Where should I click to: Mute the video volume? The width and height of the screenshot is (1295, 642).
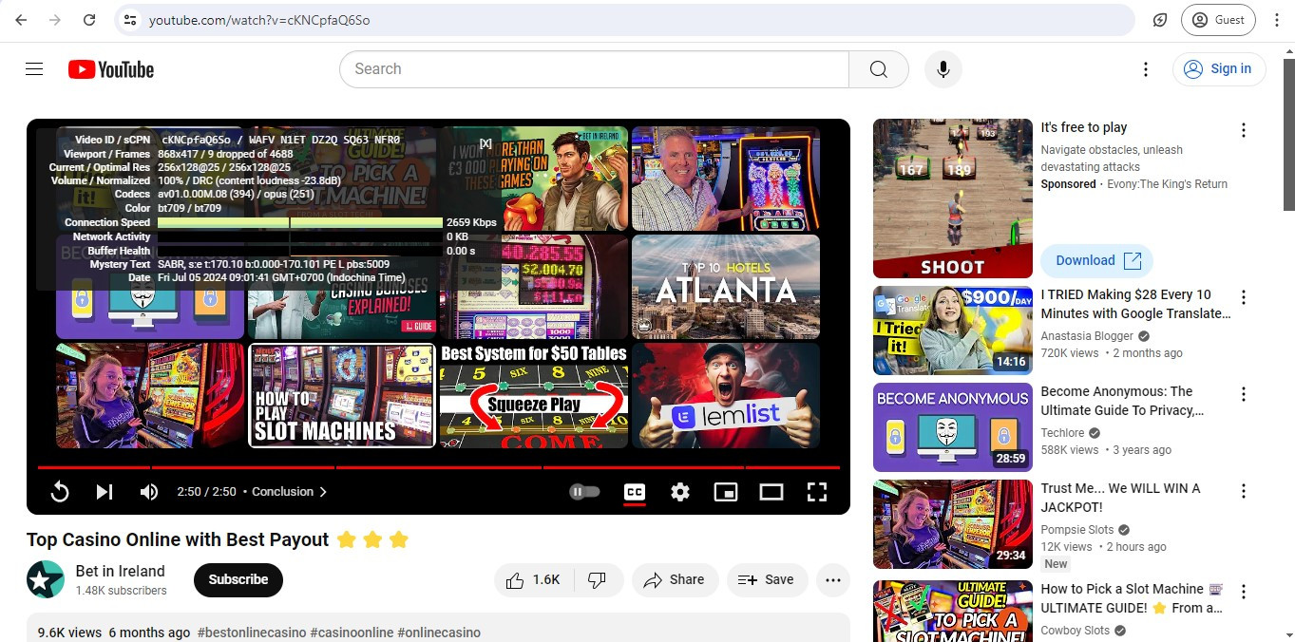(x=149, y=492)
